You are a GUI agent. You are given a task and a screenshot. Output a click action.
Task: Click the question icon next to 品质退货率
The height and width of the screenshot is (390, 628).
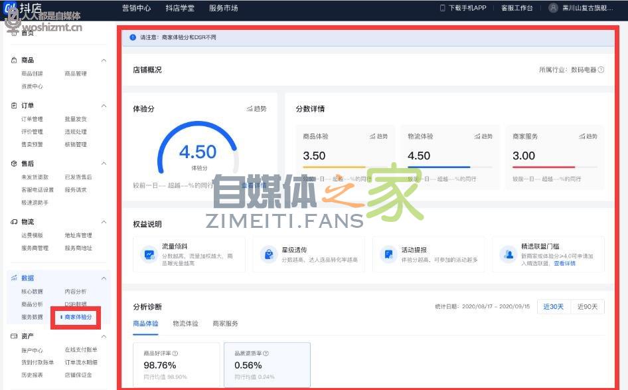pos(266,353)
